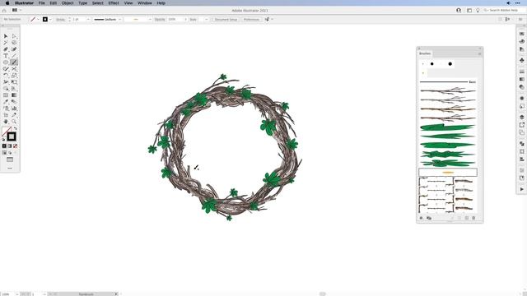This screenshot has height=296, width=527.
Task: Open the Select menu
Action: (x=97, y=3)
